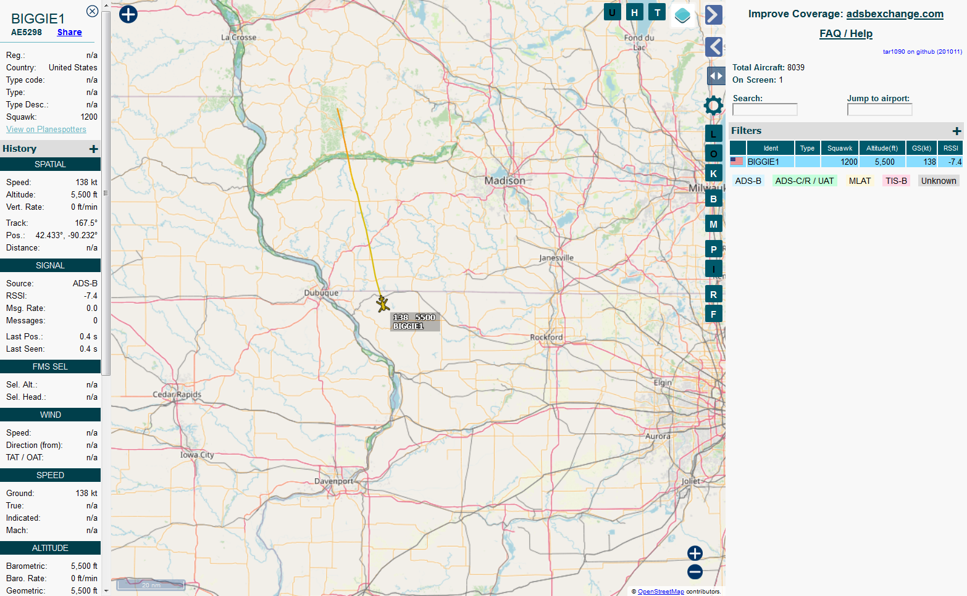The image size is (967, 596).
Task: Click the MLAT legend label
Action: (860, 181)
